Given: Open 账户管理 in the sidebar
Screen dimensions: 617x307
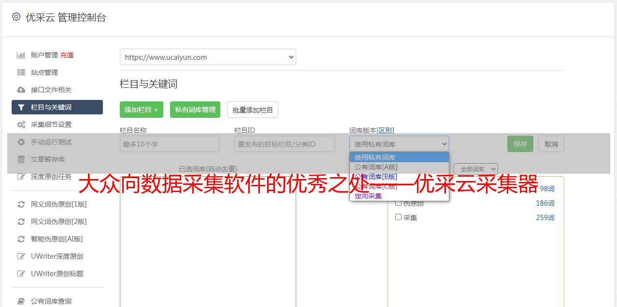Looking at the screenshot, I should pyautogui.click(x=44, y=55).
